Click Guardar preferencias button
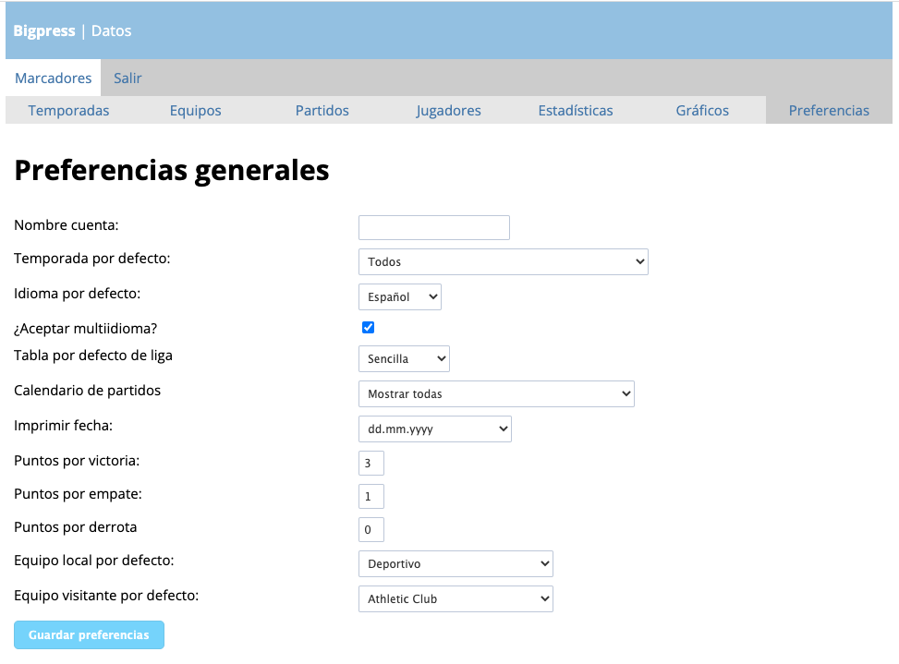899x664 pixels. [89, 634]
